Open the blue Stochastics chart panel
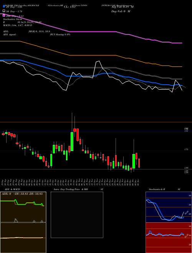The image size is (192, 253). (169, 207)
